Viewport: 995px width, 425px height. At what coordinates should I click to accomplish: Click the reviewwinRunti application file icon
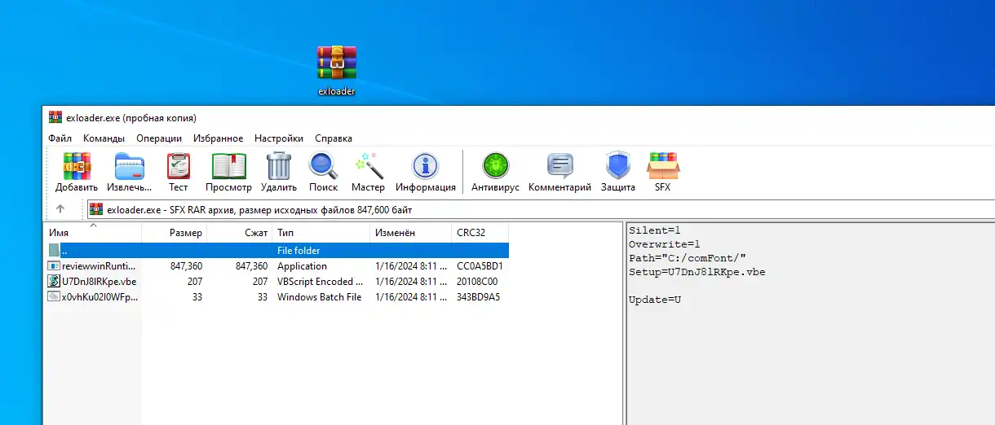(55, 266)
